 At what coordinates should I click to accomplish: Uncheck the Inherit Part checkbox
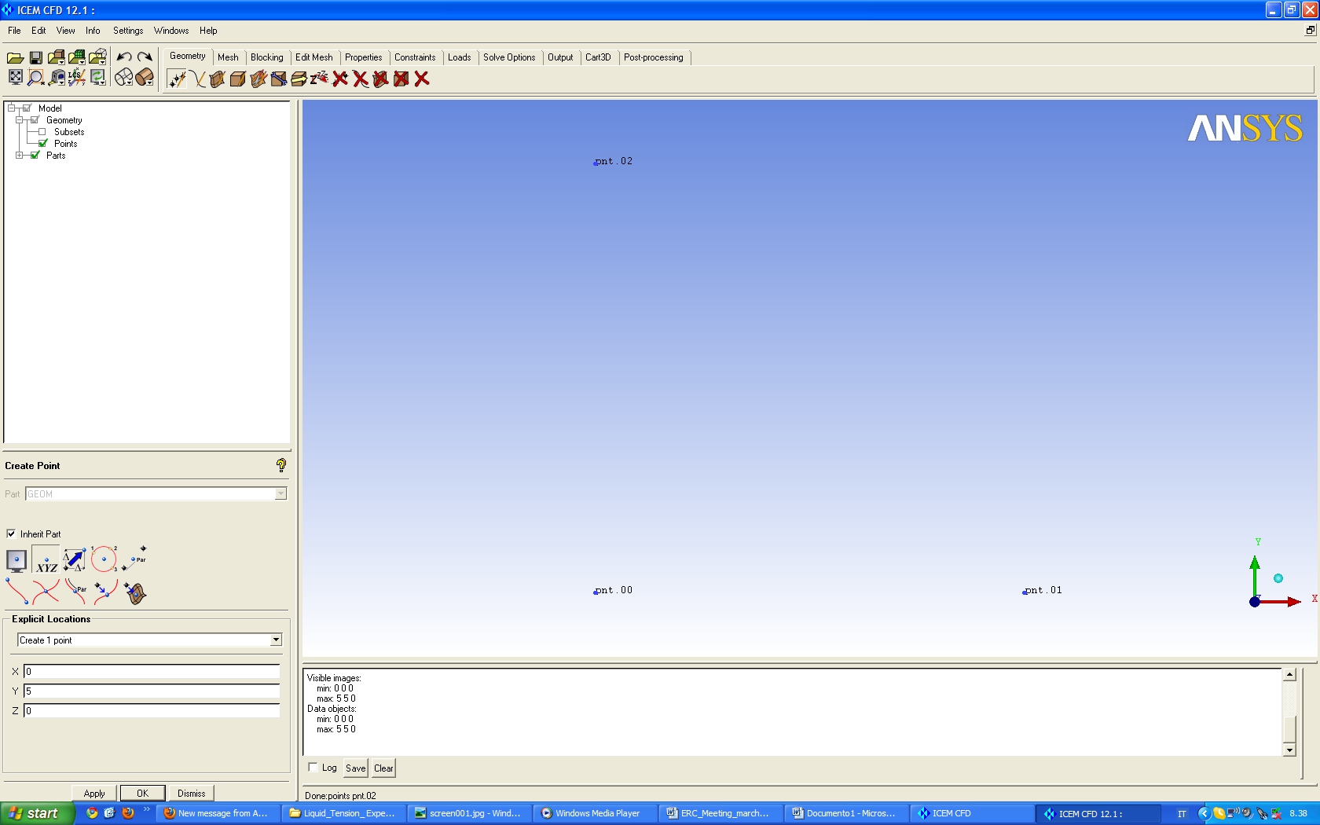point(11,533)
